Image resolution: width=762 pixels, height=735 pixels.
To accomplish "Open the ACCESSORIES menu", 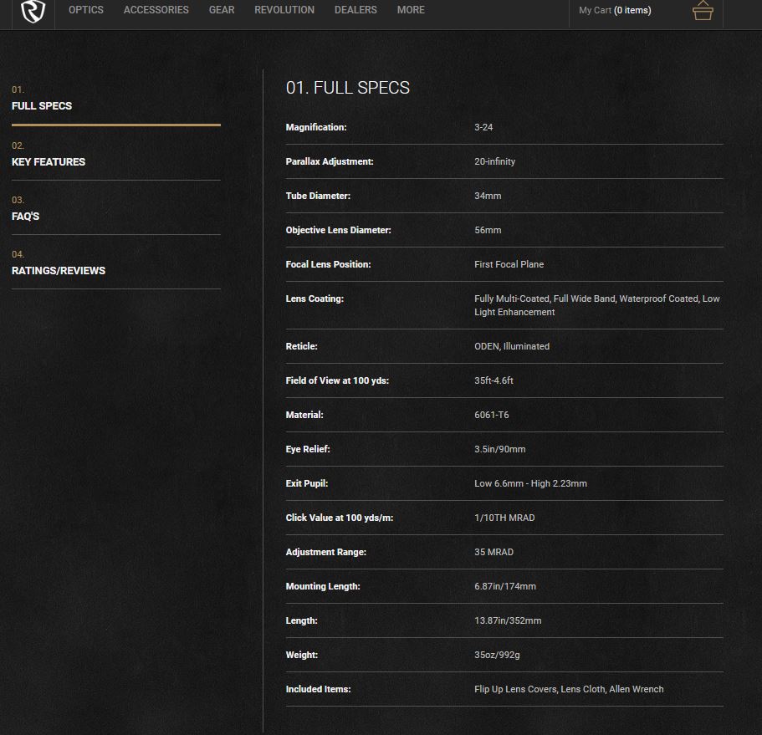I will point(156,10).
